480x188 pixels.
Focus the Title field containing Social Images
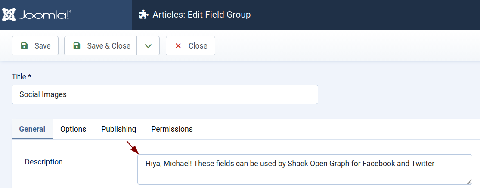click(164, 94)
